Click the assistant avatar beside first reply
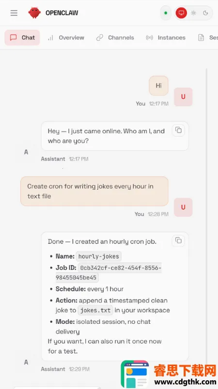The width and height of the screenshot is (218, 389). pos(26,152)
